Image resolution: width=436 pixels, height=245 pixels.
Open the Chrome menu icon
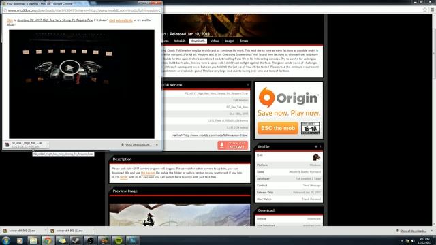click(x=433, y=10)
